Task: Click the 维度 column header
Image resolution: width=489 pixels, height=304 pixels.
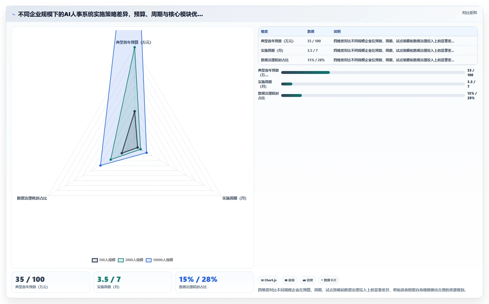Action: (x=264, y=32)
